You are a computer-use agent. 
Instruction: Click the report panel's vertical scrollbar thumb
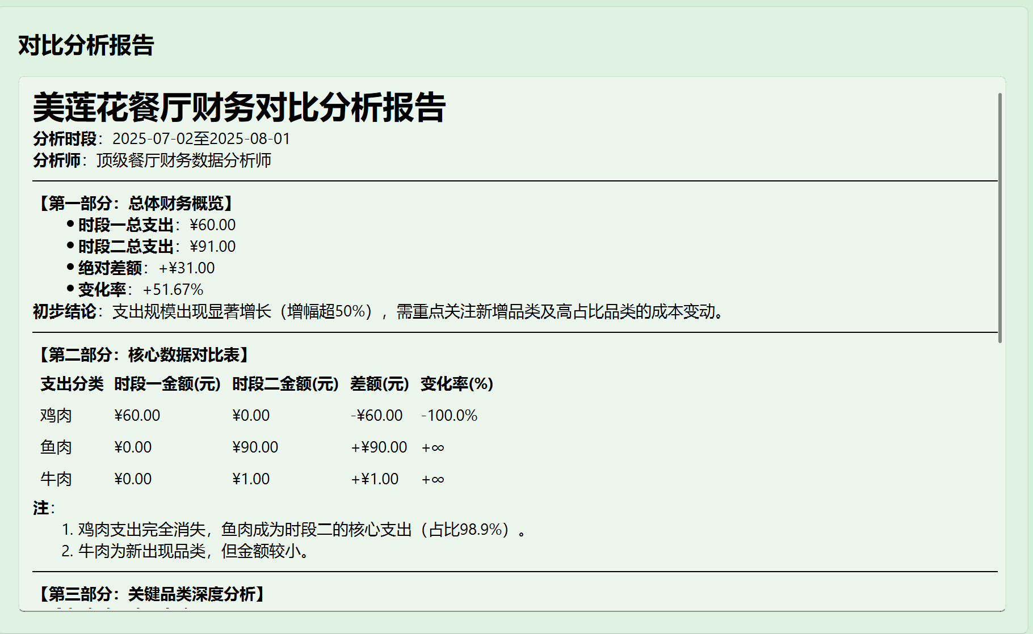click(1000, 218)
